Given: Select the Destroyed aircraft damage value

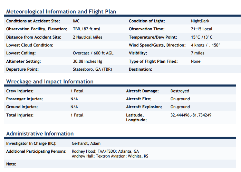Looking at the screenshot, I should (x=180, y=91).
